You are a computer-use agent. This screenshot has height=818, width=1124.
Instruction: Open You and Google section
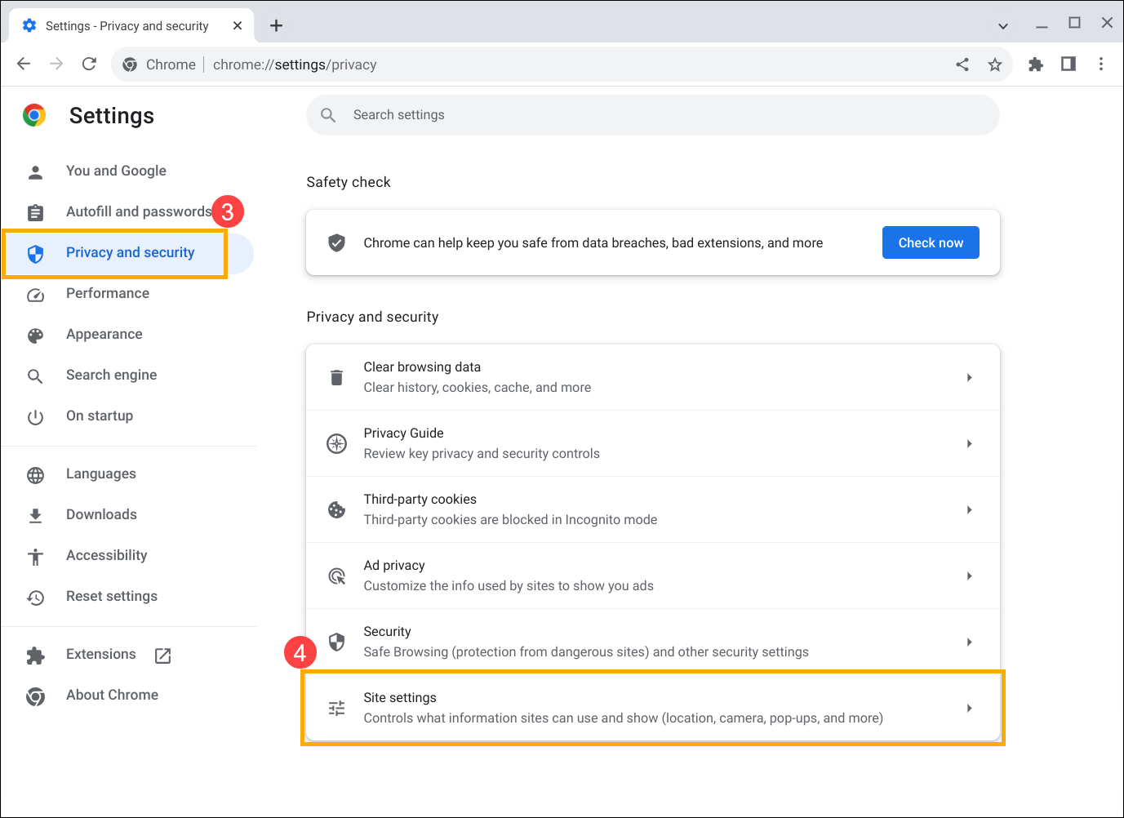(x=116, y=171)
